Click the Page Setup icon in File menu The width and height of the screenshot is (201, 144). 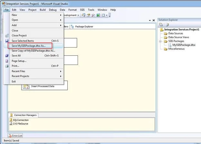tap(7, 61)
